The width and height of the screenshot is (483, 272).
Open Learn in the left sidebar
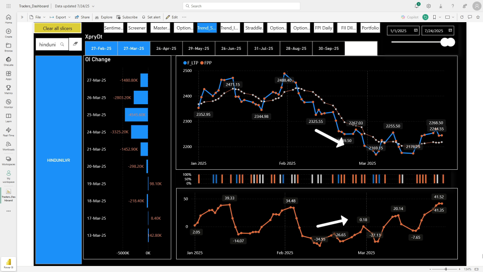pyautogui.click(x=9, y=118)
